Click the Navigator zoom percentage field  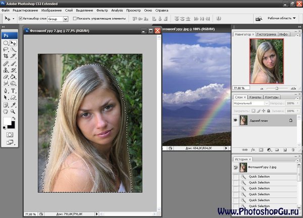(x=240, y=88)
